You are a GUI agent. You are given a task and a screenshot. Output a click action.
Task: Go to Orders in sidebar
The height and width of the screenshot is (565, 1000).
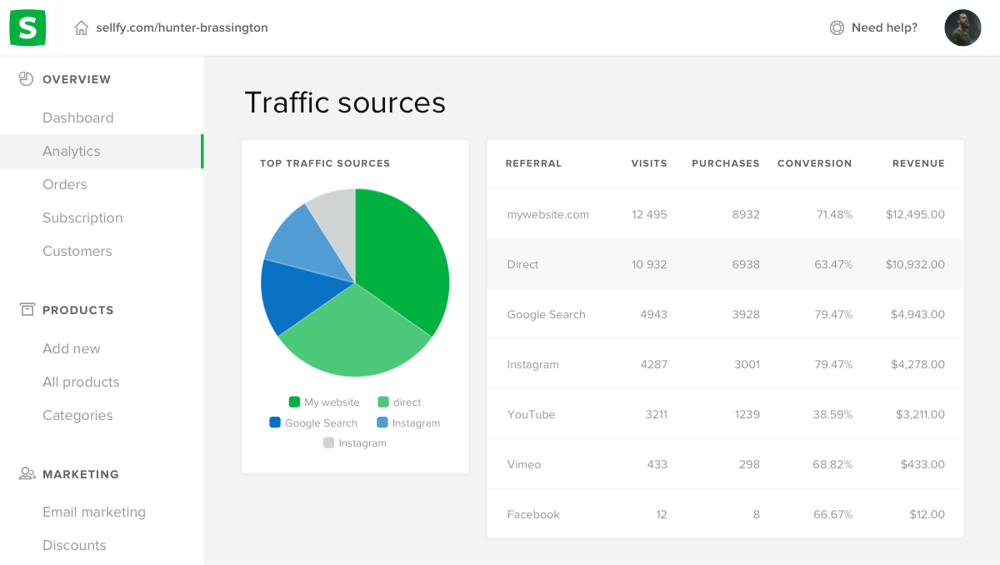(65, 184)
